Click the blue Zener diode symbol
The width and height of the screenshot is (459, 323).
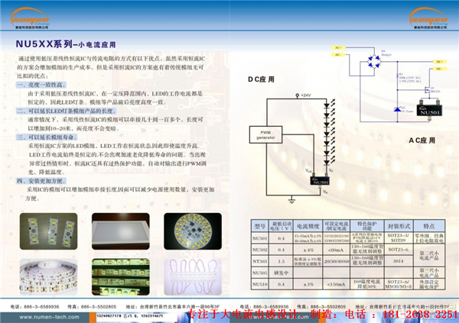397,109
